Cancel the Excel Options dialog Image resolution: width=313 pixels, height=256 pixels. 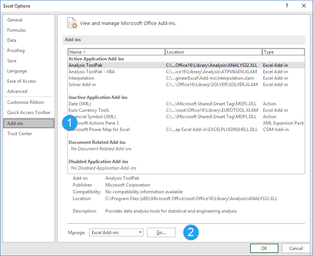pyautogui.click(x=296, y=248)
